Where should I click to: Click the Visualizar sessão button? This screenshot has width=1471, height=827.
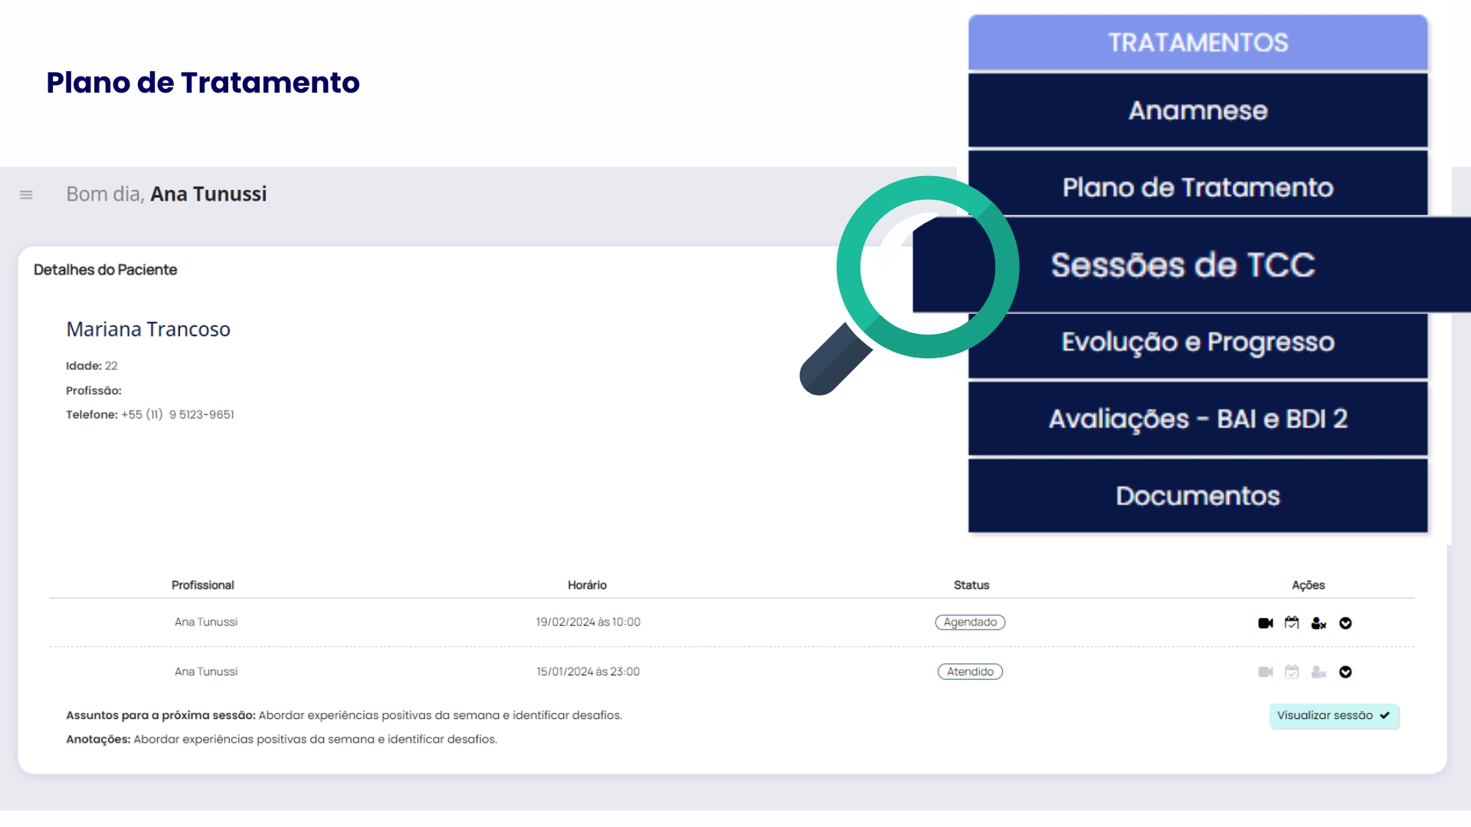[1334, 716]
